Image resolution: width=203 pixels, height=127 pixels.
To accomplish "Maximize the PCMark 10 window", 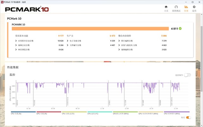I will coord(193,2).
